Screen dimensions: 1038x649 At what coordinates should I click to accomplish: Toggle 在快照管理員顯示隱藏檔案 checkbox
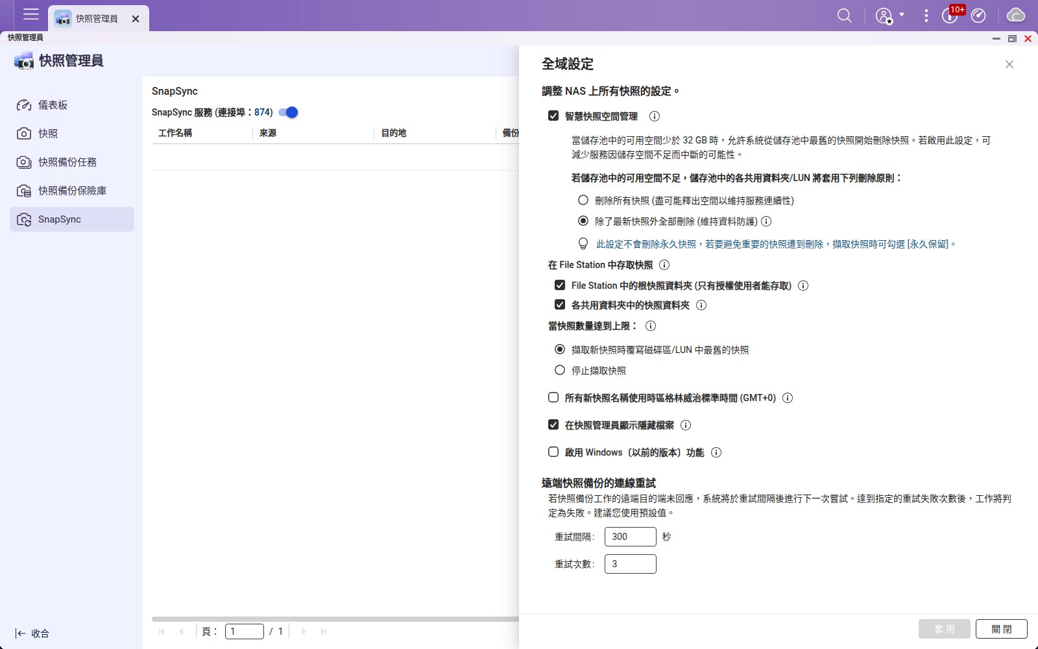553,424
